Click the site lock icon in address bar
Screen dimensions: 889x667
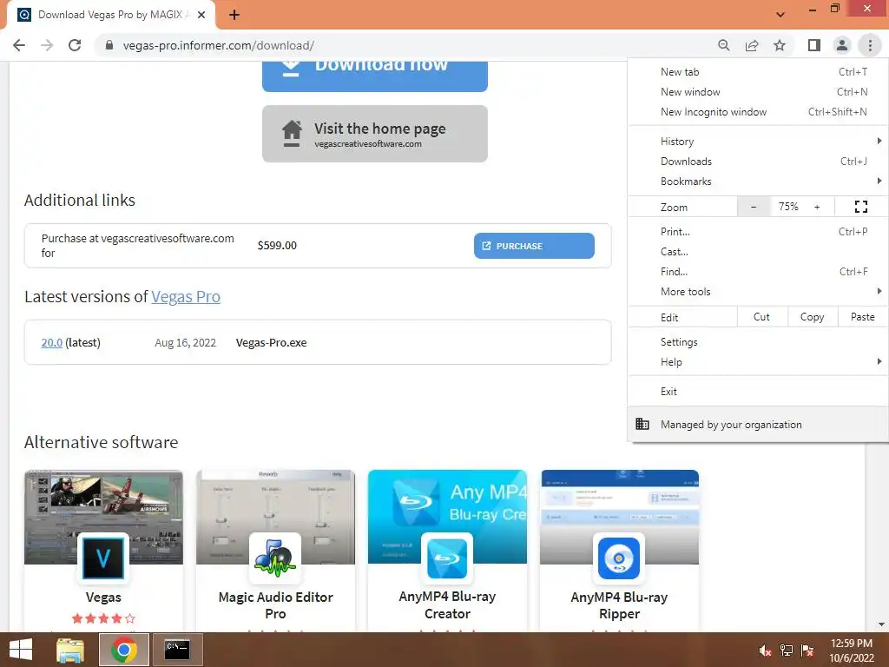(x=109, y=45)
